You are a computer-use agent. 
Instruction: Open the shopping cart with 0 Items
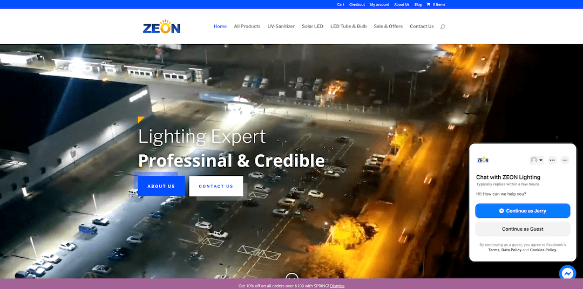[436, 4]
